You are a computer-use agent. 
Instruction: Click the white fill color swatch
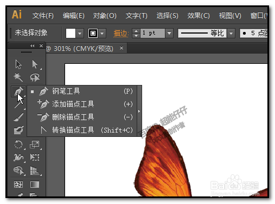[x=71, y=33]
